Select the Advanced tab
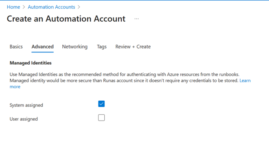 (42, 46)
